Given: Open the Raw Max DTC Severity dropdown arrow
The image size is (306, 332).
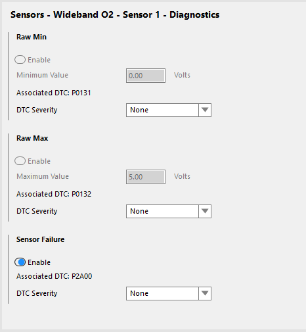Looking at the screenshot, I should (x=205, y=211).
